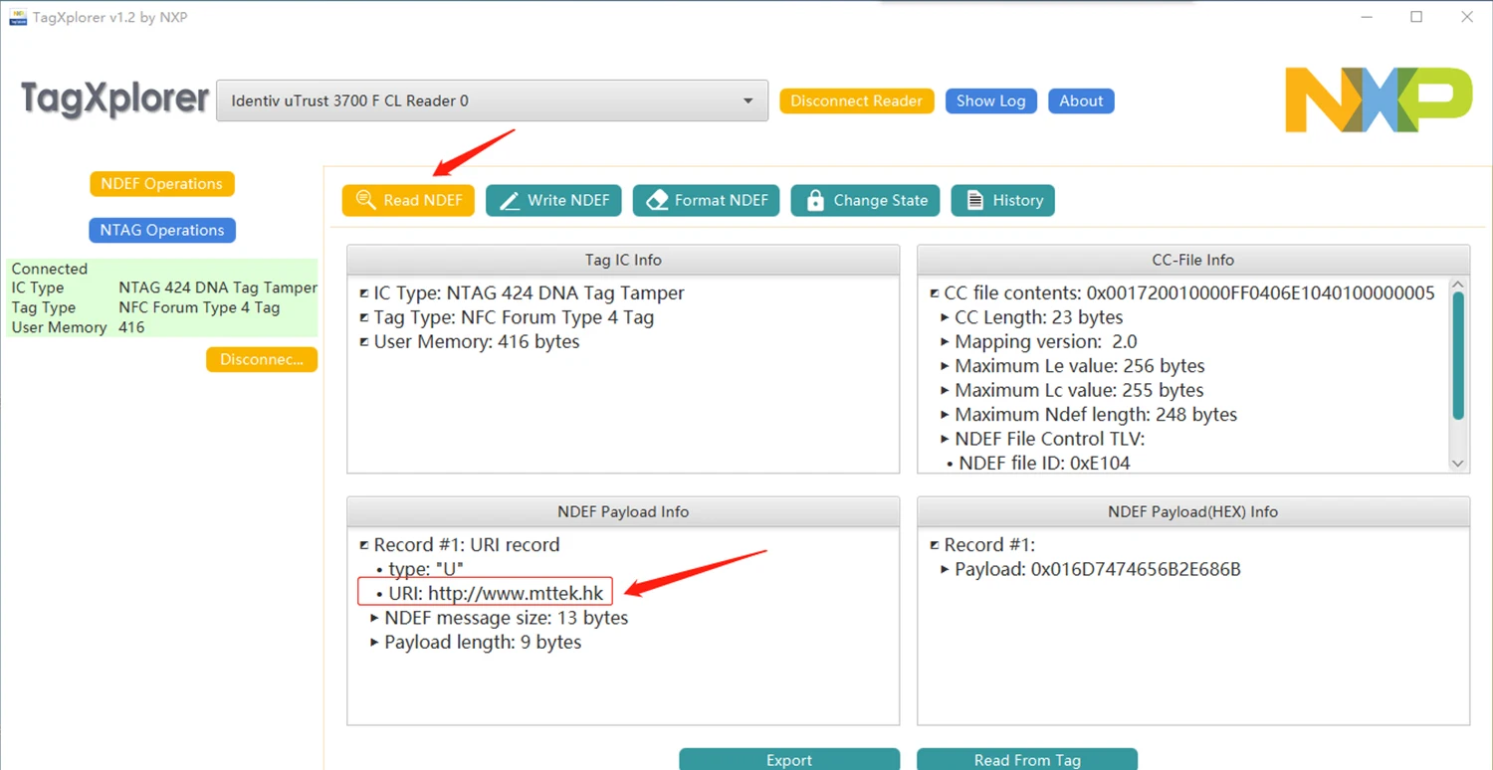
Task: Click the truncated Disconnec... button in the sidebar
Action: [262, 359]
